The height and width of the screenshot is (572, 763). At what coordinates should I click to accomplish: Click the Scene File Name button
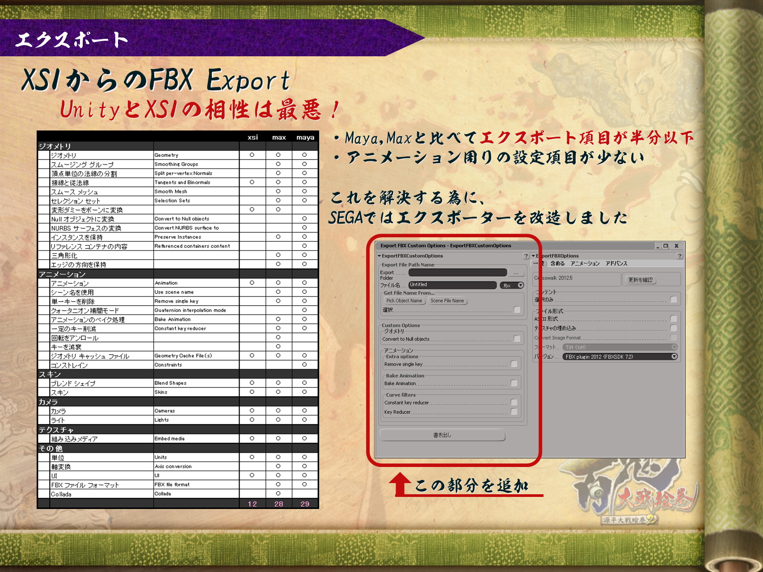(447, 301)
